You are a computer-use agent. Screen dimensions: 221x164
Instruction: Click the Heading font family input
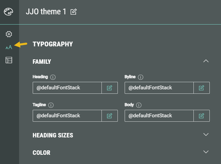[67, 88]
